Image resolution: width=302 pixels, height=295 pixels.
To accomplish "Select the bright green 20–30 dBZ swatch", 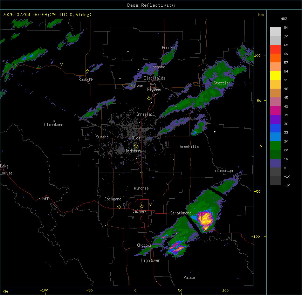I will [x=275, y=146].
